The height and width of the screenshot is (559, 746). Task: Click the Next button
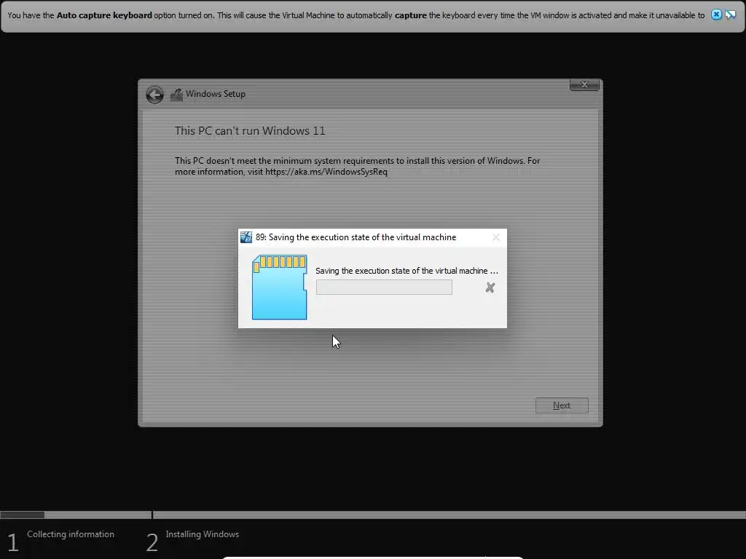click(562, 405)
